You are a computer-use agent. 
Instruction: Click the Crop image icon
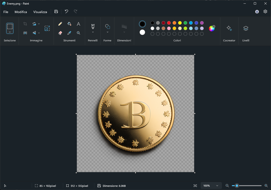25,24
